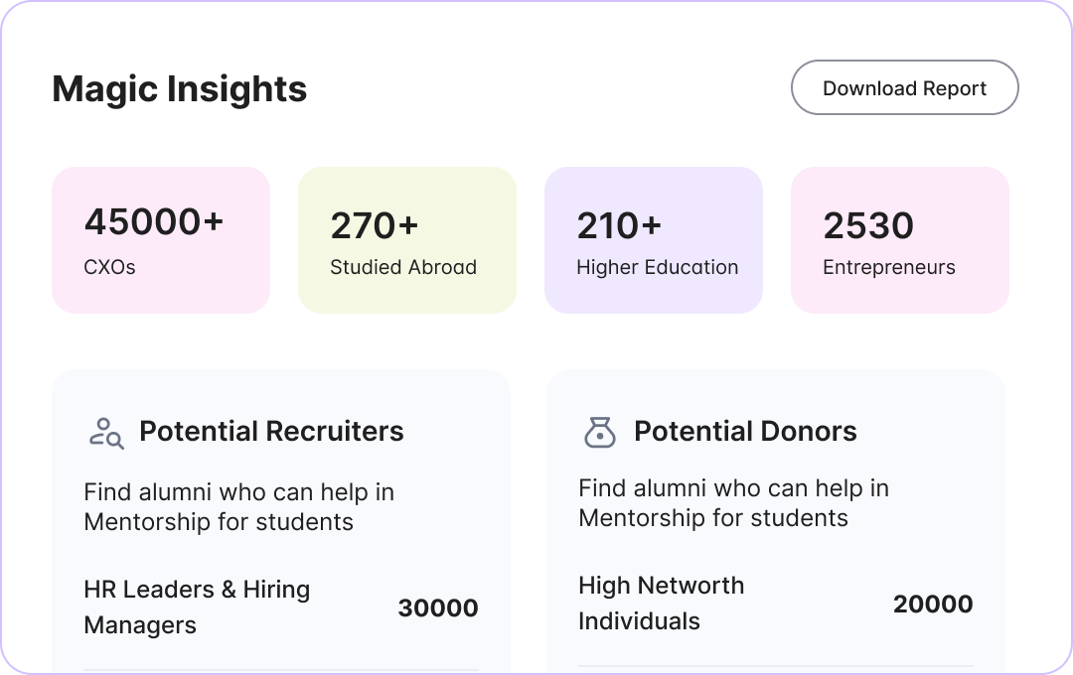
Task: Open High Networth Individuals row
Action: point(661,604)
